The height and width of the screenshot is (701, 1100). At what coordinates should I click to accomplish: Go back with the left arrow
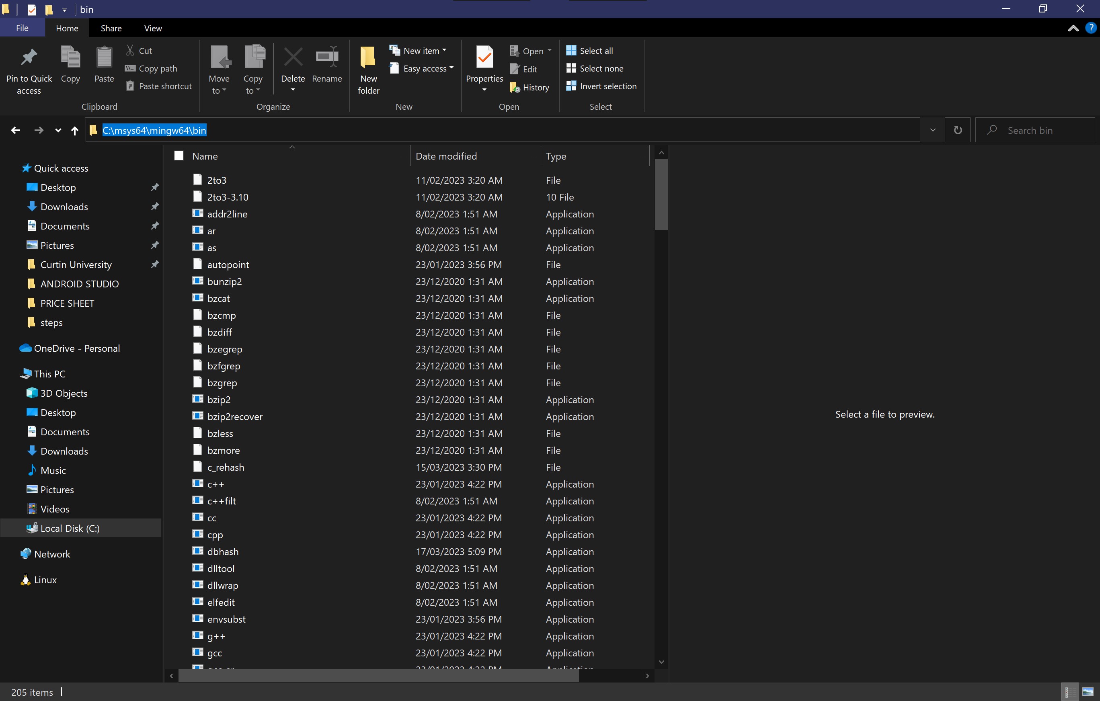tap(16, 131)
